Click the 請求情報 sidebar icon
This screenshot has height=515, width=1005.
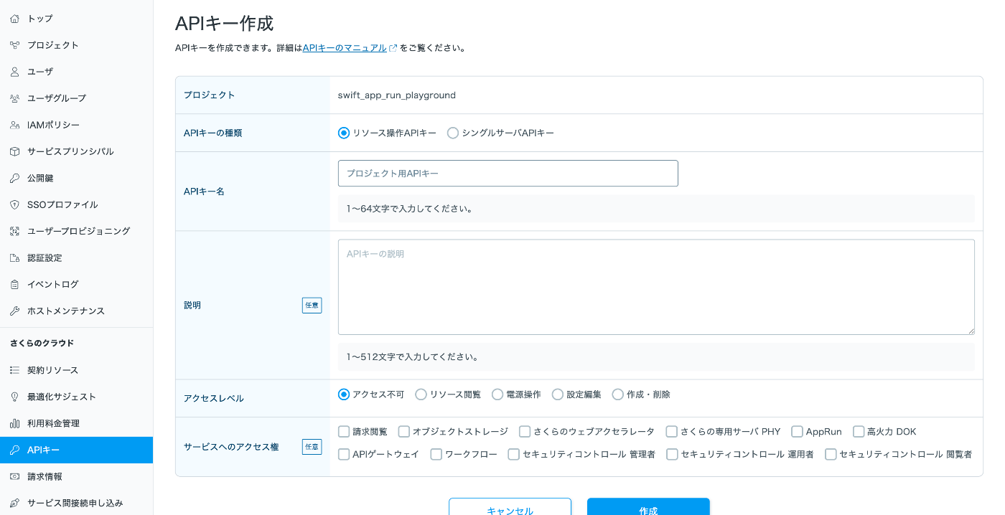point(14,476)
